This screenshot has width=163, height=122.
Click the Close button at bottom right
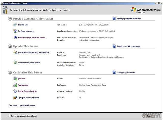148,116
